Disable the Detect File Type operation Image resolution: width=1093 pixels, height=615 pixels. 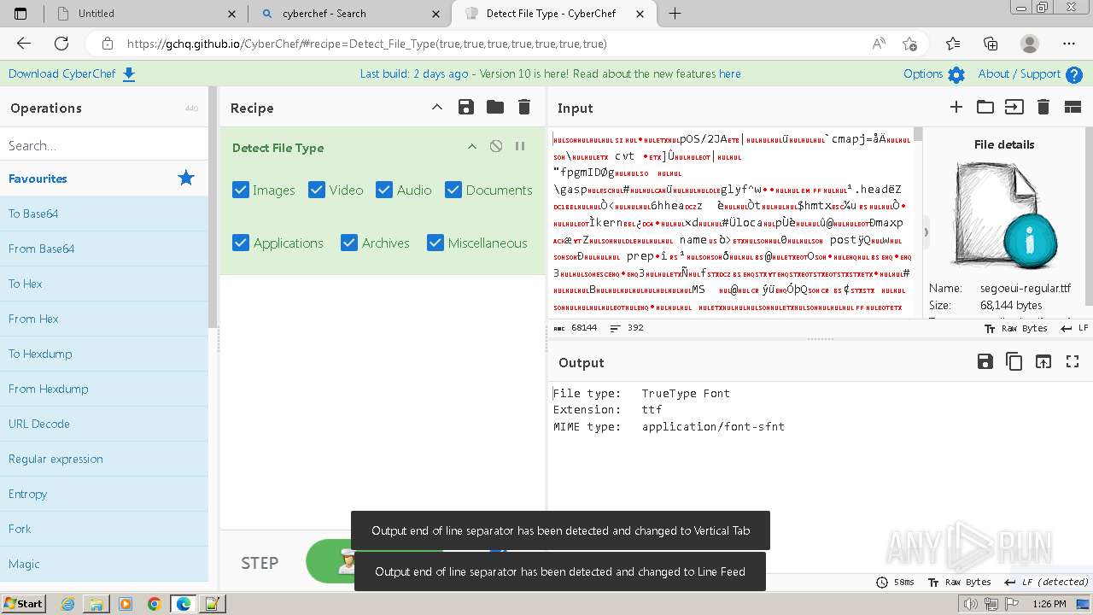(496, 147)
